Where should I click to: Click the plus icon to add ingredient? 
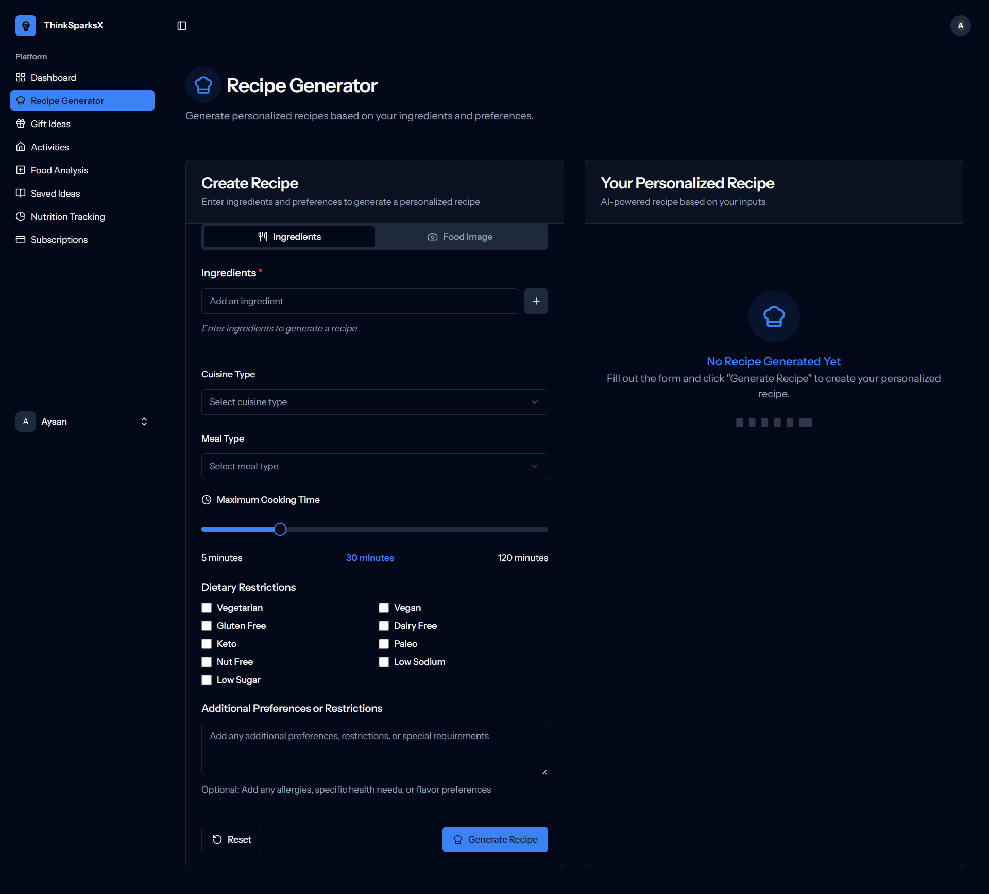coord(536,301)
